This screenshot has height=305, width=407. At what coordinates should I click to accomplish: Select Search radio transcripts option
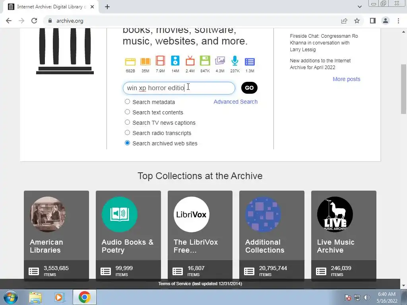point(127,133)
